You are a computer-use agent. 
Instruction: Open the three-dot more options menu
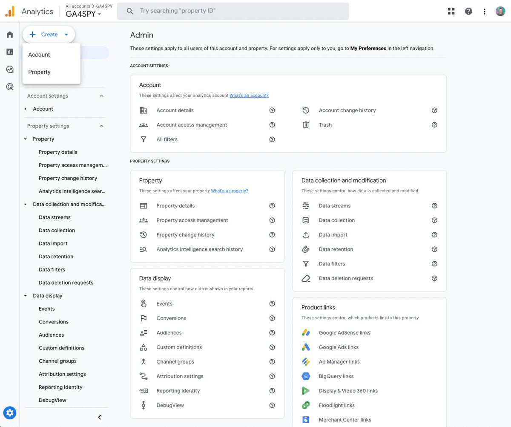click(485, 12)
